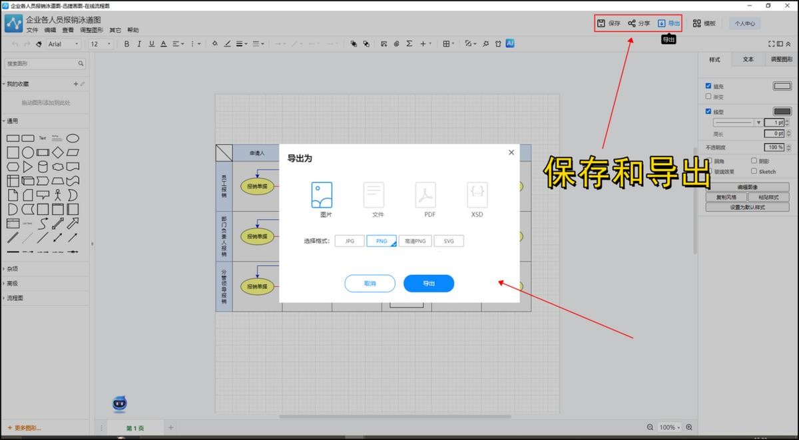Toggle the 填充 fill checkbox

[708, 86]
